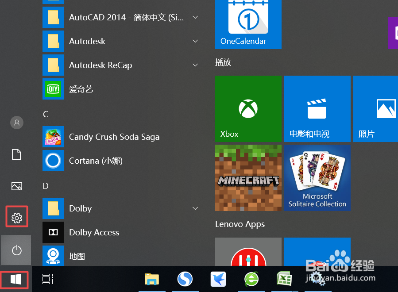The height and width of the screenshot is (292, 398).
Task: Open the blue bird app on taskbar
Action: (218, 279)
